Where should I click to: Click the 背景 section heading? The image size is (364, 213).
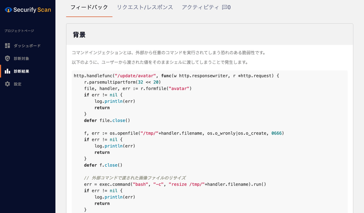[79, 35]
